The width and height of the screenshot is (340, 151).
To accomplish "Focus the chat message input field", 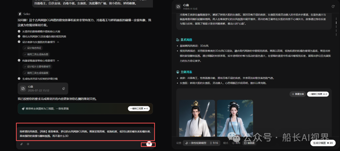I will coord(85,134).
